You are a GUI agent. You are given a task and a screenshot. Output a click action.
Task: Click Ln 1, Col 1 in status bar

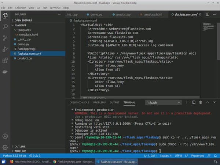(x=150, y=156)
